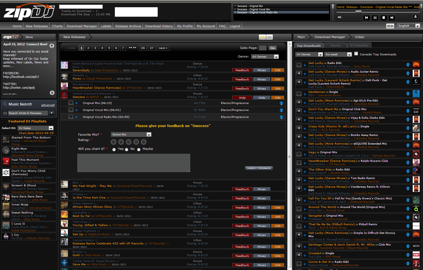The height and width of the screenshot is (270, 423).
Task: Download Crowded Single by Ice Cube
Action: [x=408, y=255]
